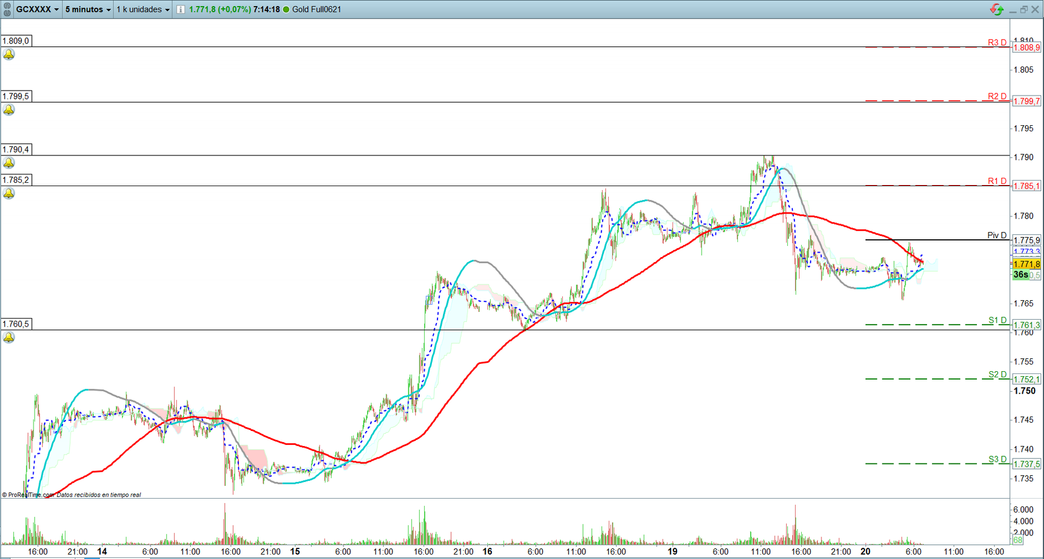Open the GCXXXX instrument dropdown
The image size is (1044, 559).
(37, 10)
